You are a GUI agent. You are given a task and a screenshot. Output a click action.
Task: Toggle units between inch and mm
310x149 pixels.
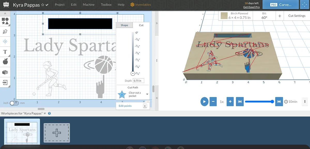pyautogui.click(x=14, y=103)
